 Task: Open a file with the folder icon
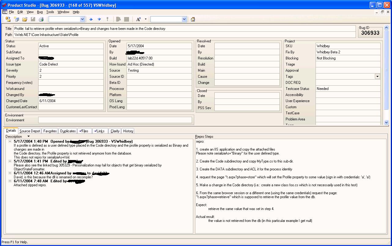tap(25, 19)
